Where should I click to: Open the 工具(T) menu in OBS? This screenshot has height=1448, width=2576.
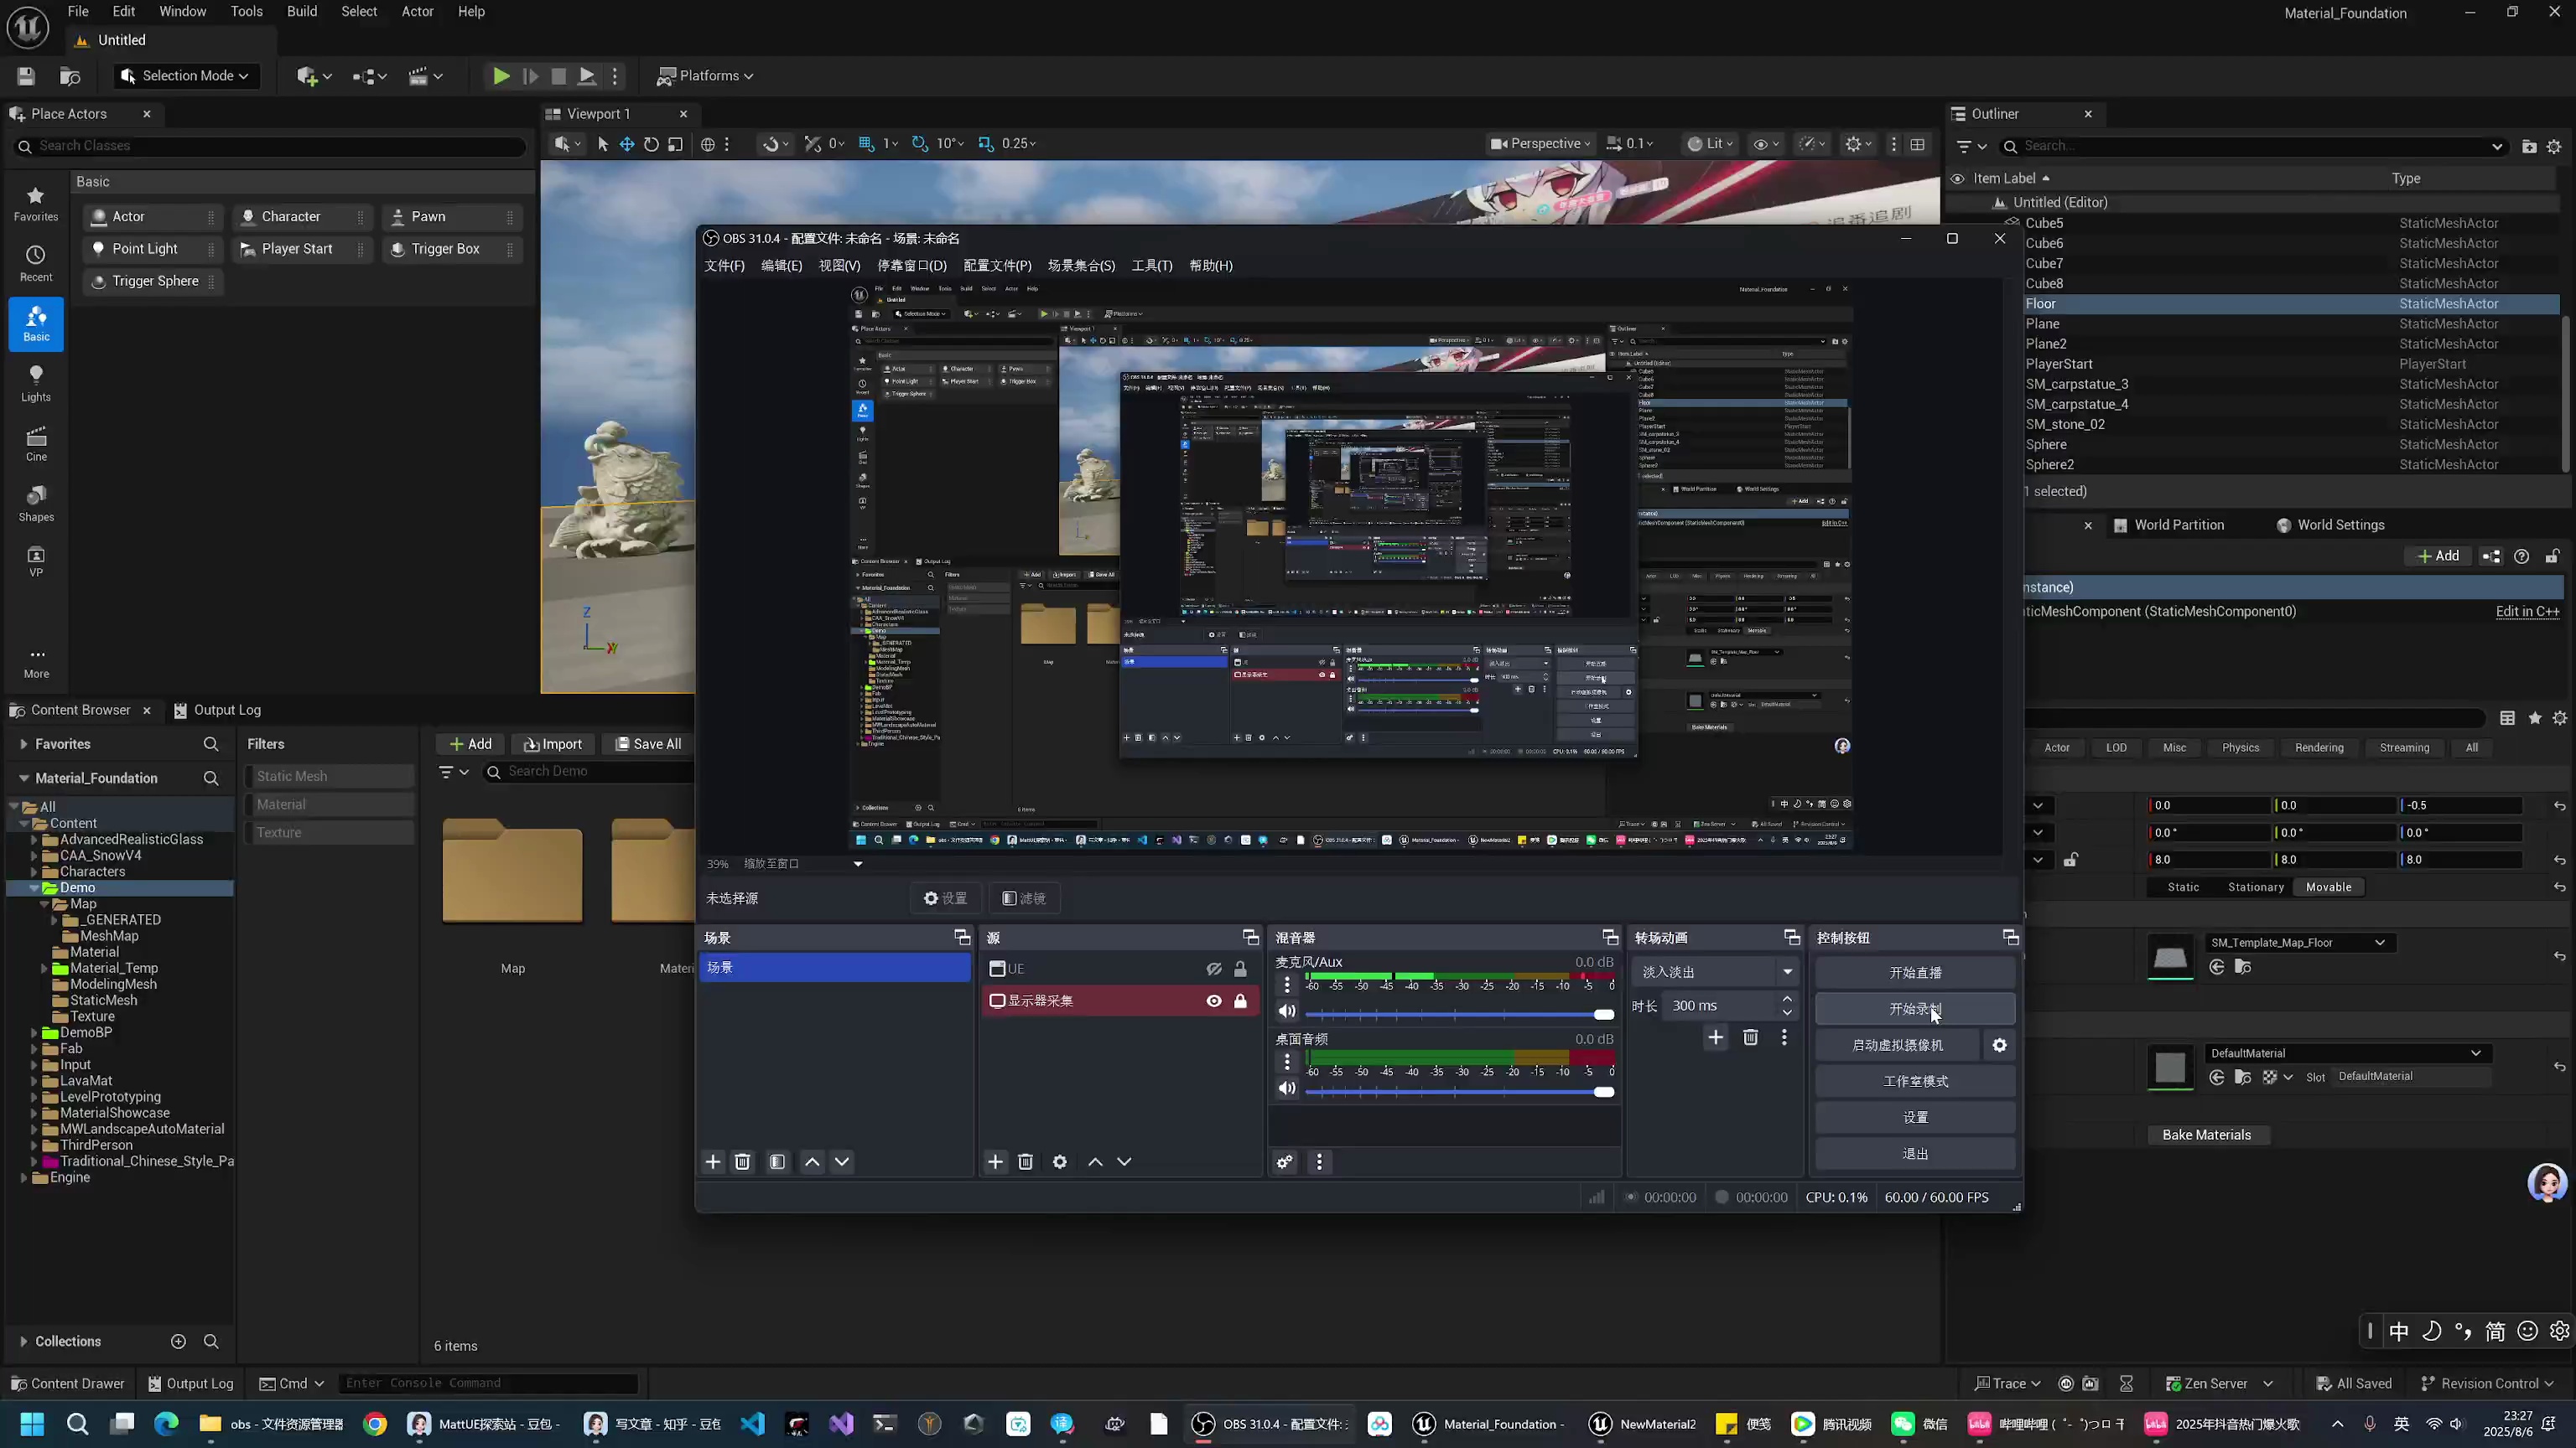pyautogui.click(x=1152, y=266)
